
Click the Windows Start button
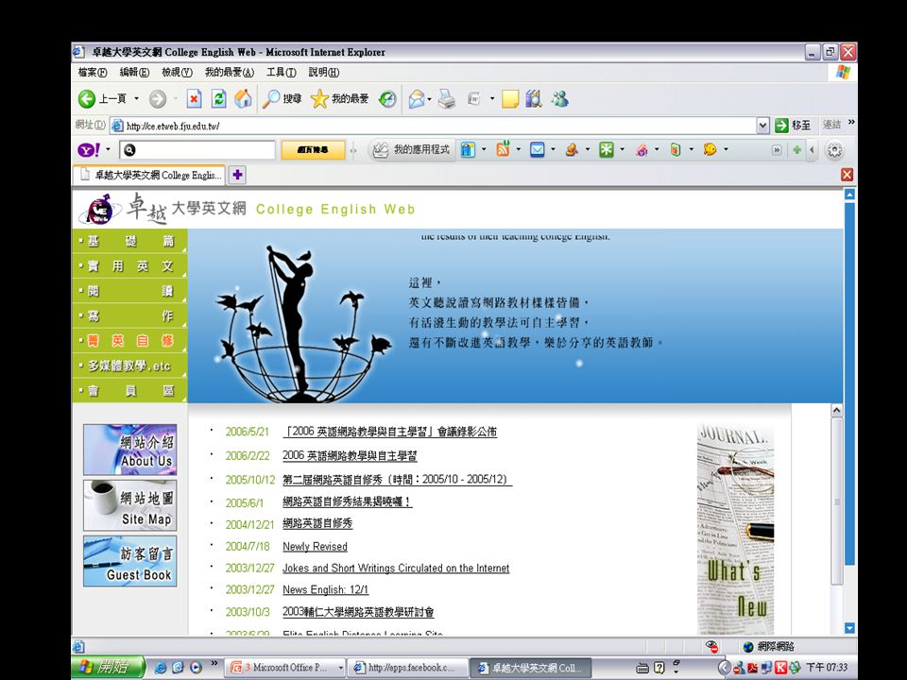point(108,667)
